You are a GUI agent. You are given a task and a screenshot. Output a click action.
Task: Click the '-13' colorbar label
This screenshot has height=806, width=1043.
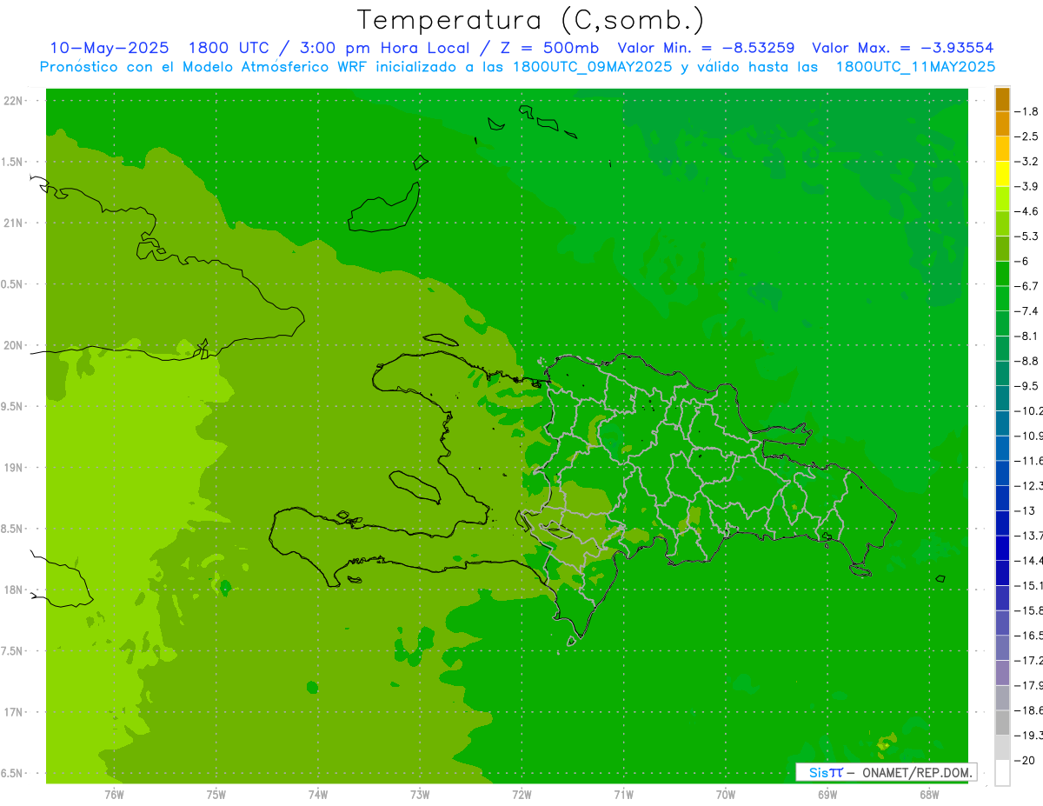(x=1025, y=510)
